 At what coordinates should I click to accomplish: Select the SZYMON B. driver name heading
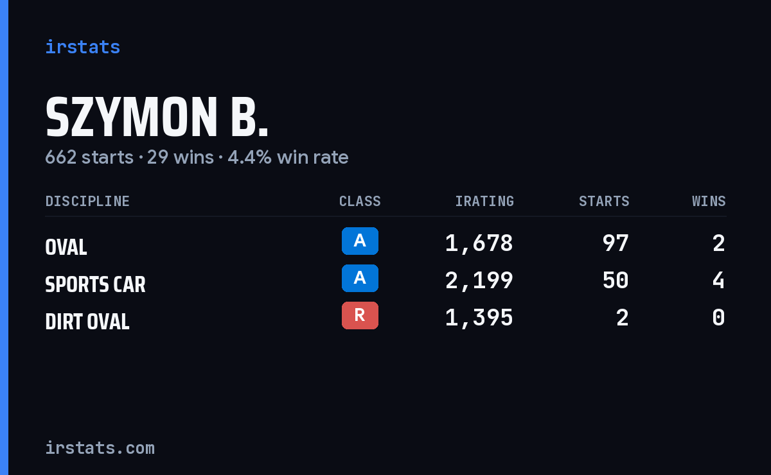pos(157,117)
